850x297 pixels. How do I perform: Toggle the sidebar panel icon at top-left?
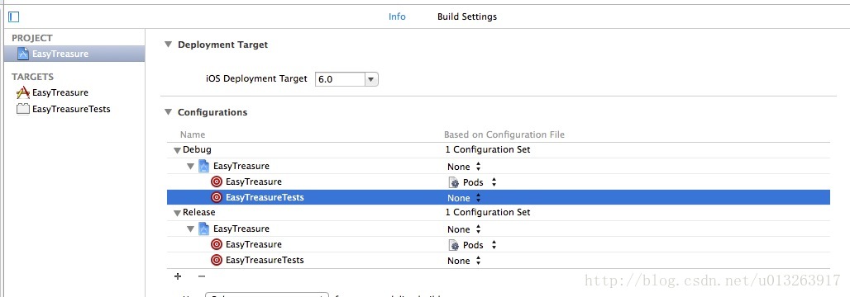[13, 16]
